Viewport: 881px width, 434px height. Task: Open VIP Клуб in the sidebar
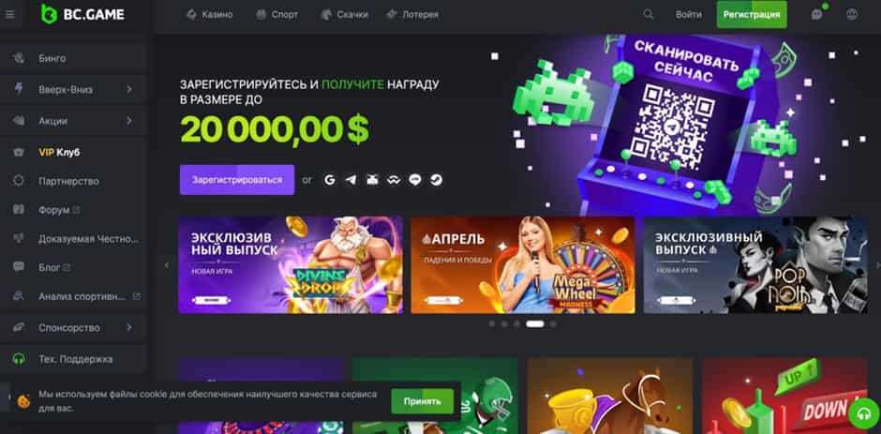pyautogui.click(x=59, y=152)
